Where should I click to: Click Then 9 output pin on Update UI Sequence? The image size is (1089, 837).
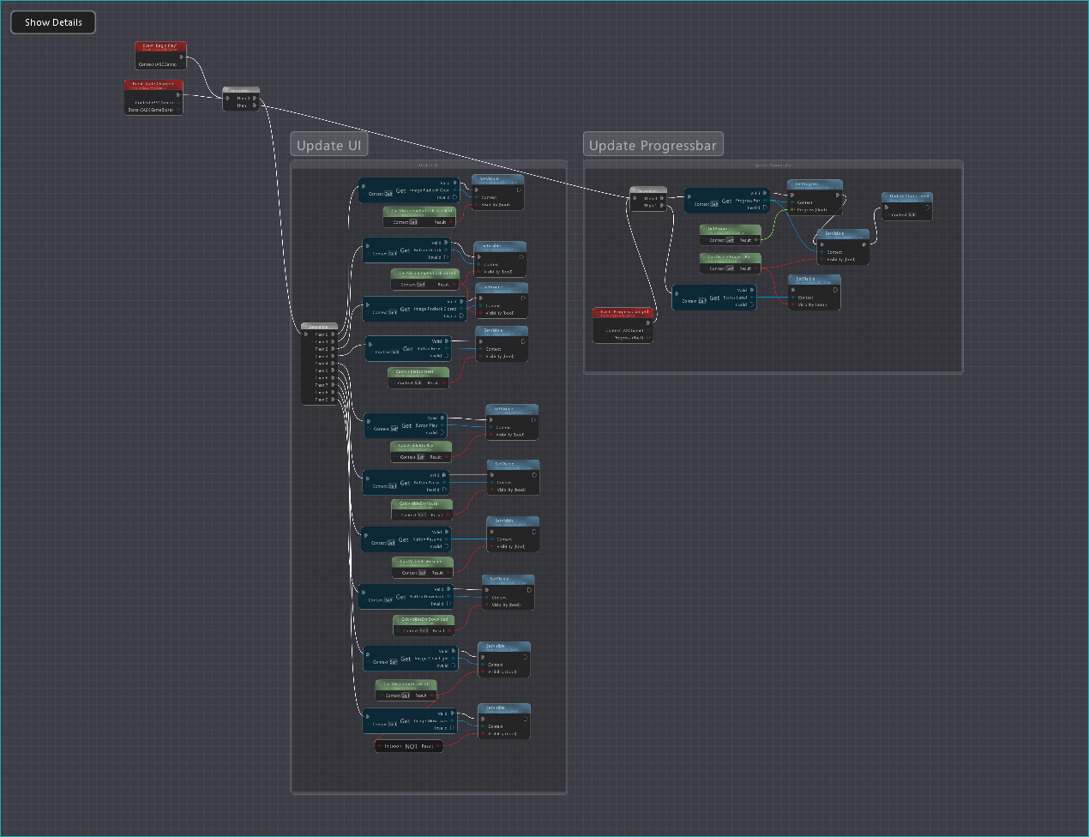pyautogui.click(x=334, y=400)
